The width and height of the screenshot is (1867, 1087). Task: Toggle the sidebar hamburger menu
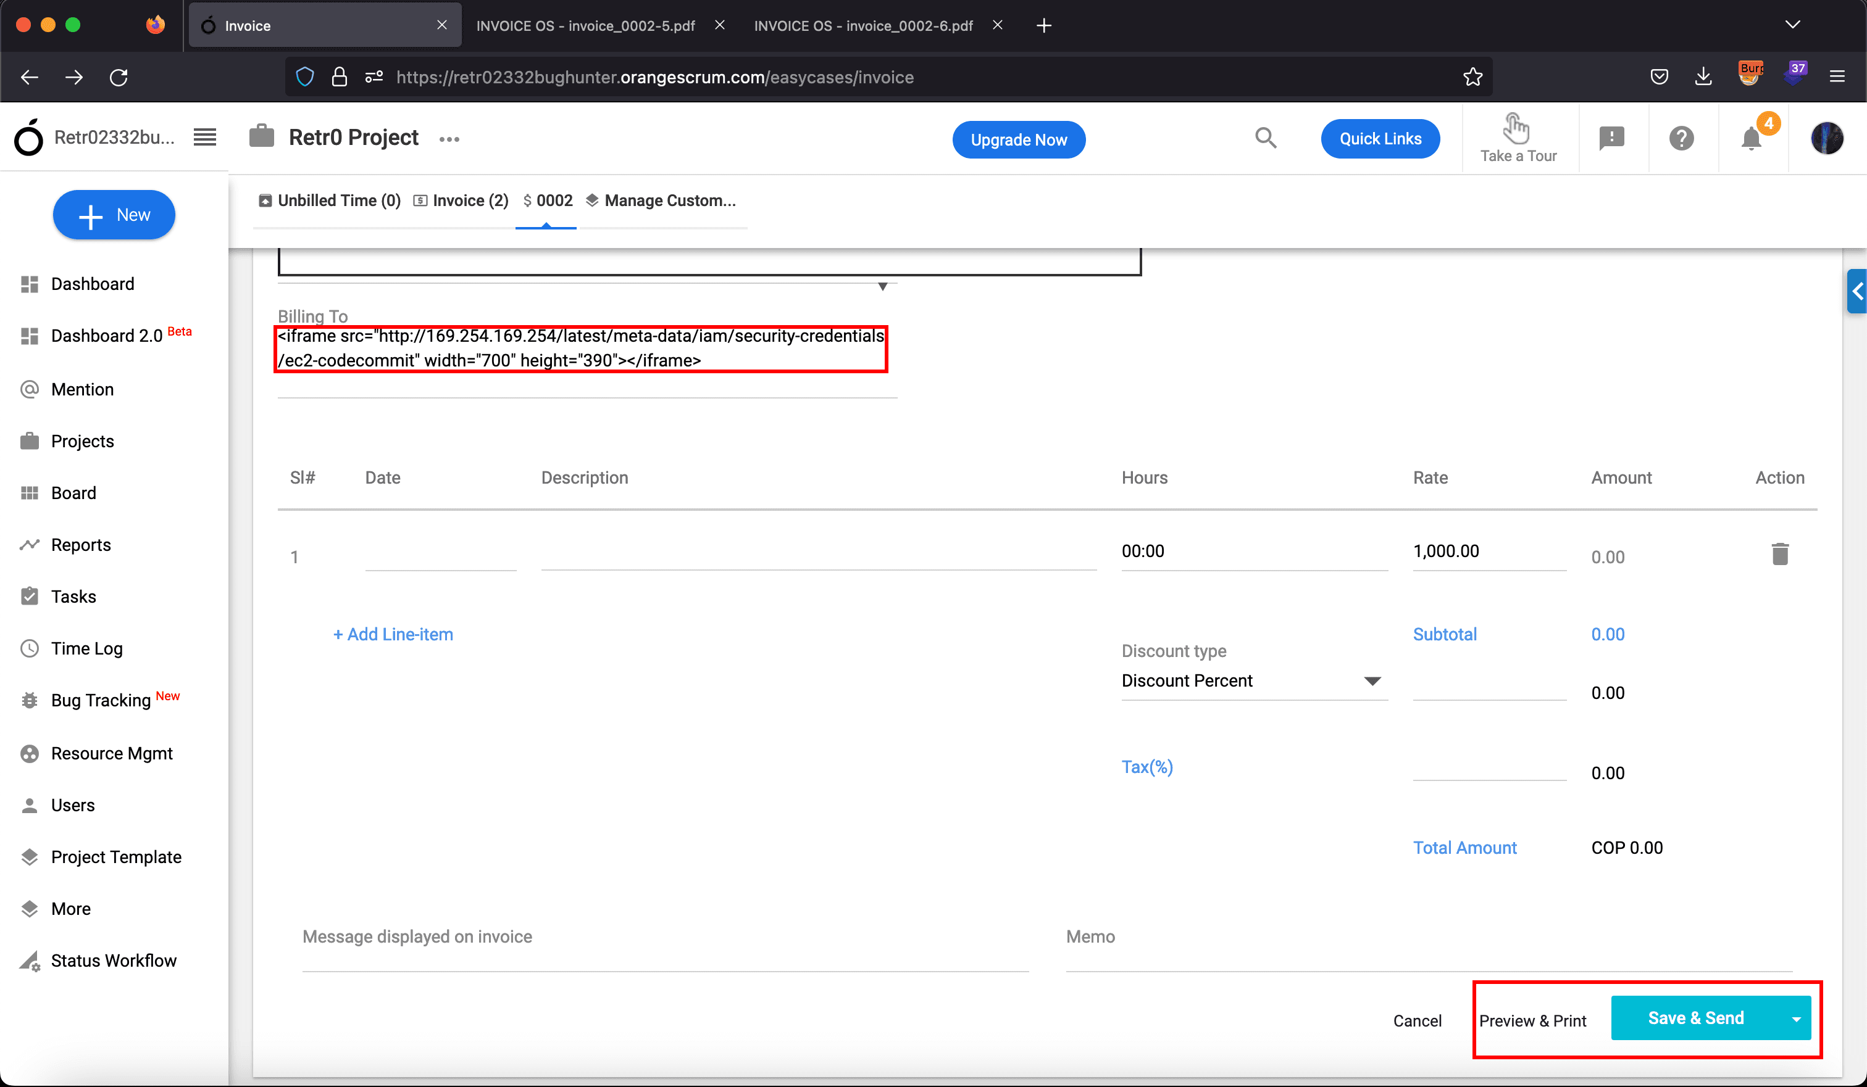(205, 137)
